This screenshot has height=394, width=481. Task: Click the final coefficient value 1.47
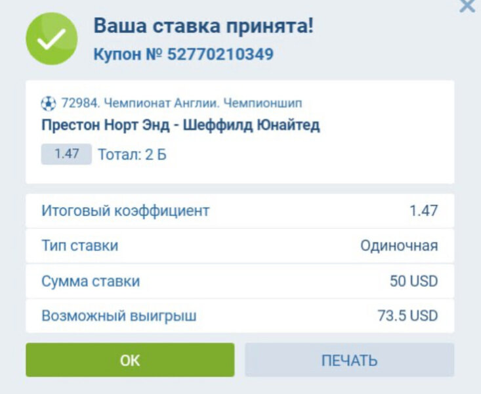[423, 211]
